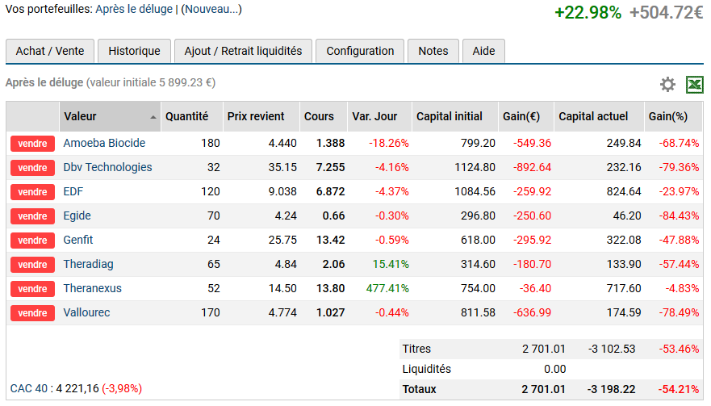This screenshot has width=711, height=406.
Task: Open the Genfit stock link
Action: 78,240
